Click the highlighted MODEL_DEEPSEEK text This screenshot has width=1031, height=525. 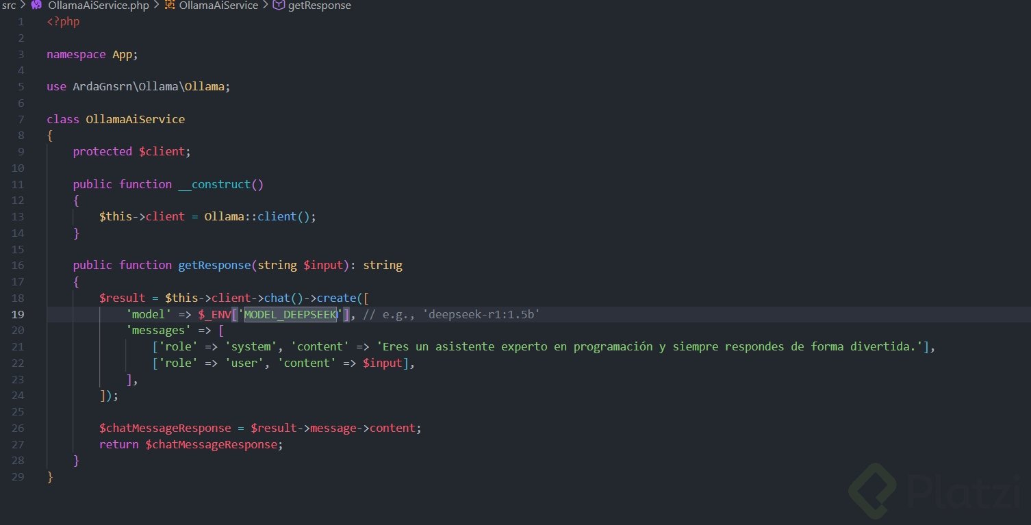(x=291, y=315)
